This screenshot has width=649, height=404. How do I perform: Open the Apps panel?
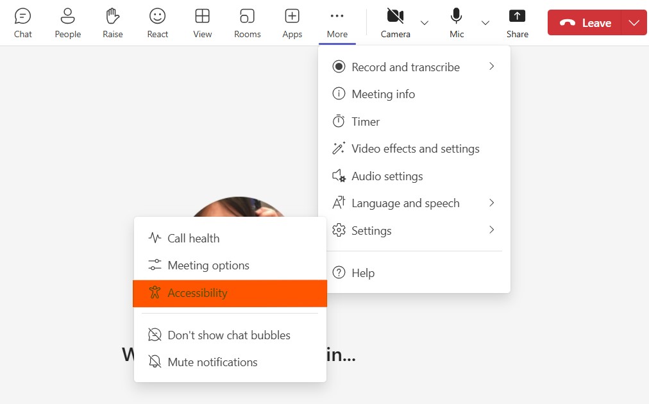pos(292,21)
